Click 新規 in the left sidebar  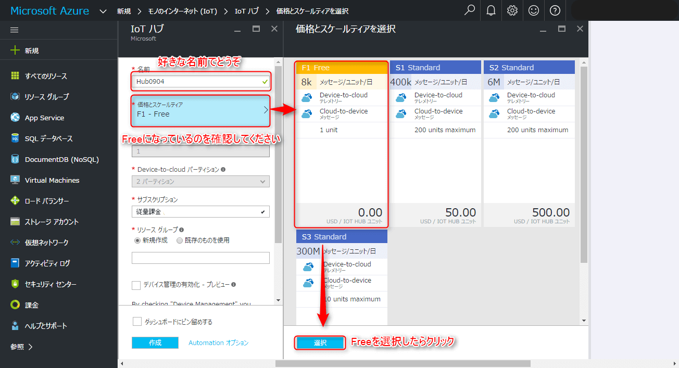click(x=31, y=50)
